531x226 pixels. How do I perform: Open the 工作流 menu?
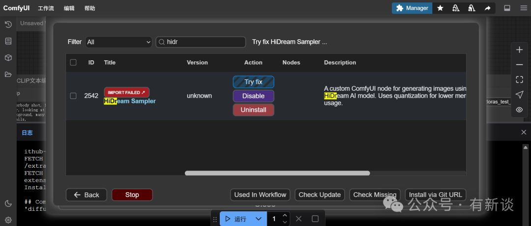coord(46,8)
